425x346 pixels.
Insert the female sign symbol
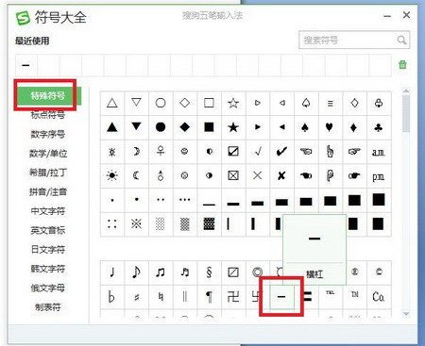(161, 152)
